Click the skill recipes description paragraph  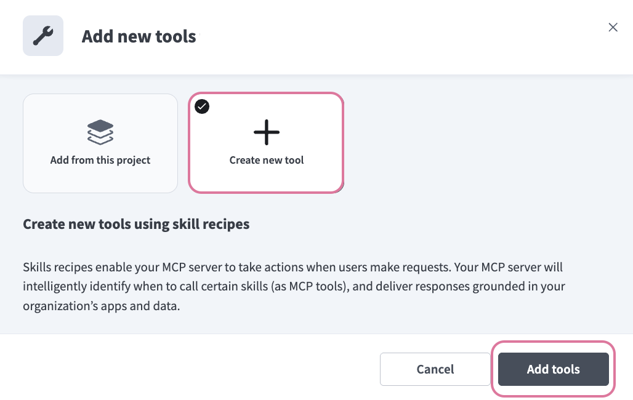coord(293,286)
